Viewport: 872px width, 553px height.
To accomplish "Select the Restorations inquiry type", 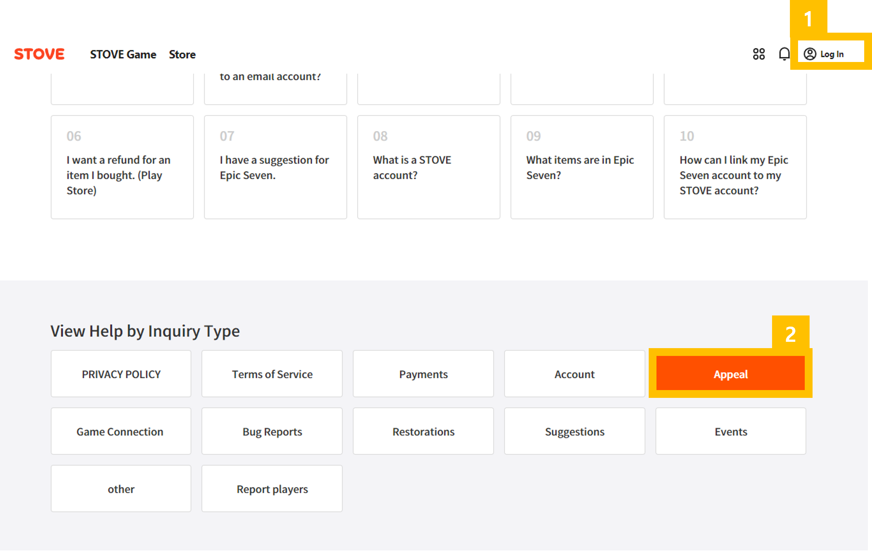I will click(x=423, y=431).
